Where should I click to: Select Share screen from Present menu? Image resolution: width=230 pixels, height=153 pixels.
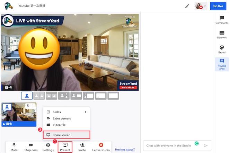click(67, 135)
